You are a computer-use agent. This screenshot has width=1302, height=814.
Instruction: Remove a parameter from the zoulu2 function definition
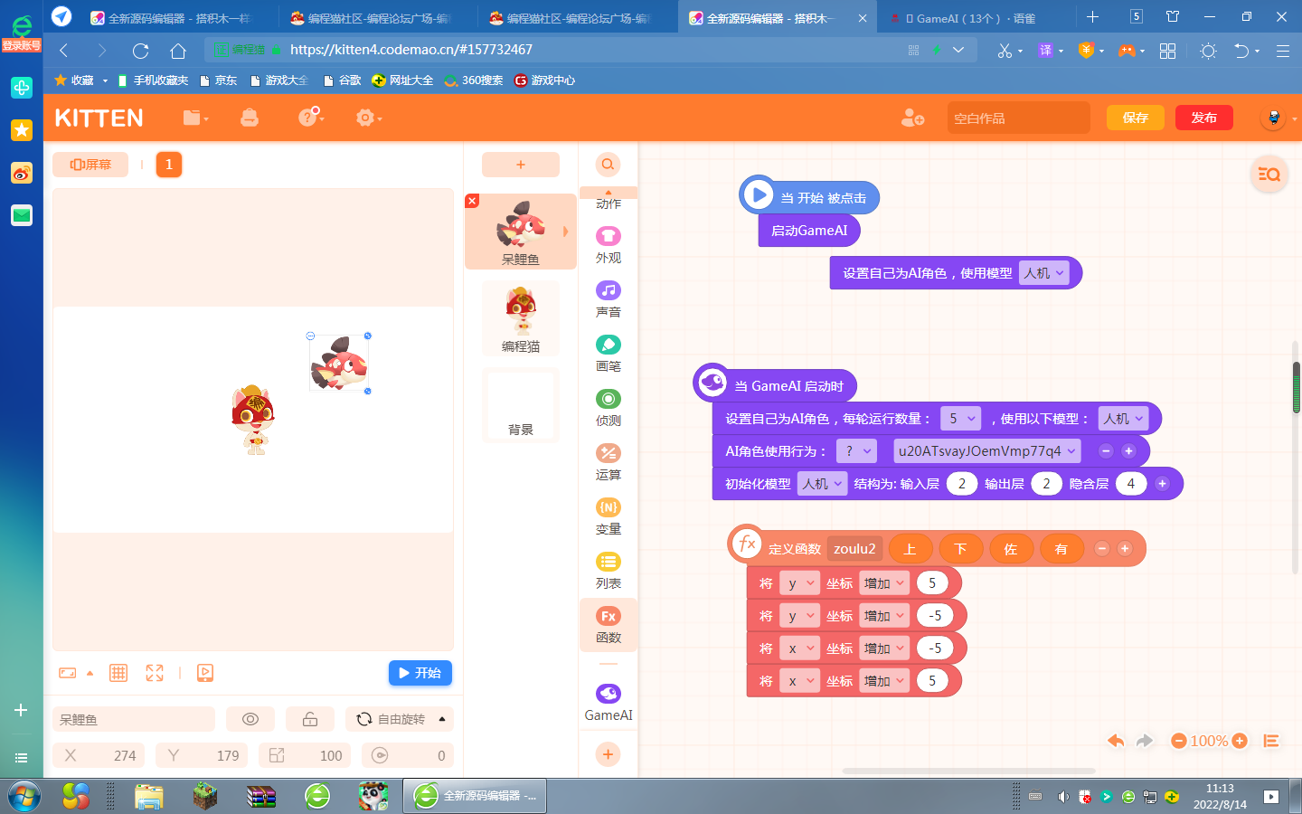pyautogui.click(x=1101, y=548)
